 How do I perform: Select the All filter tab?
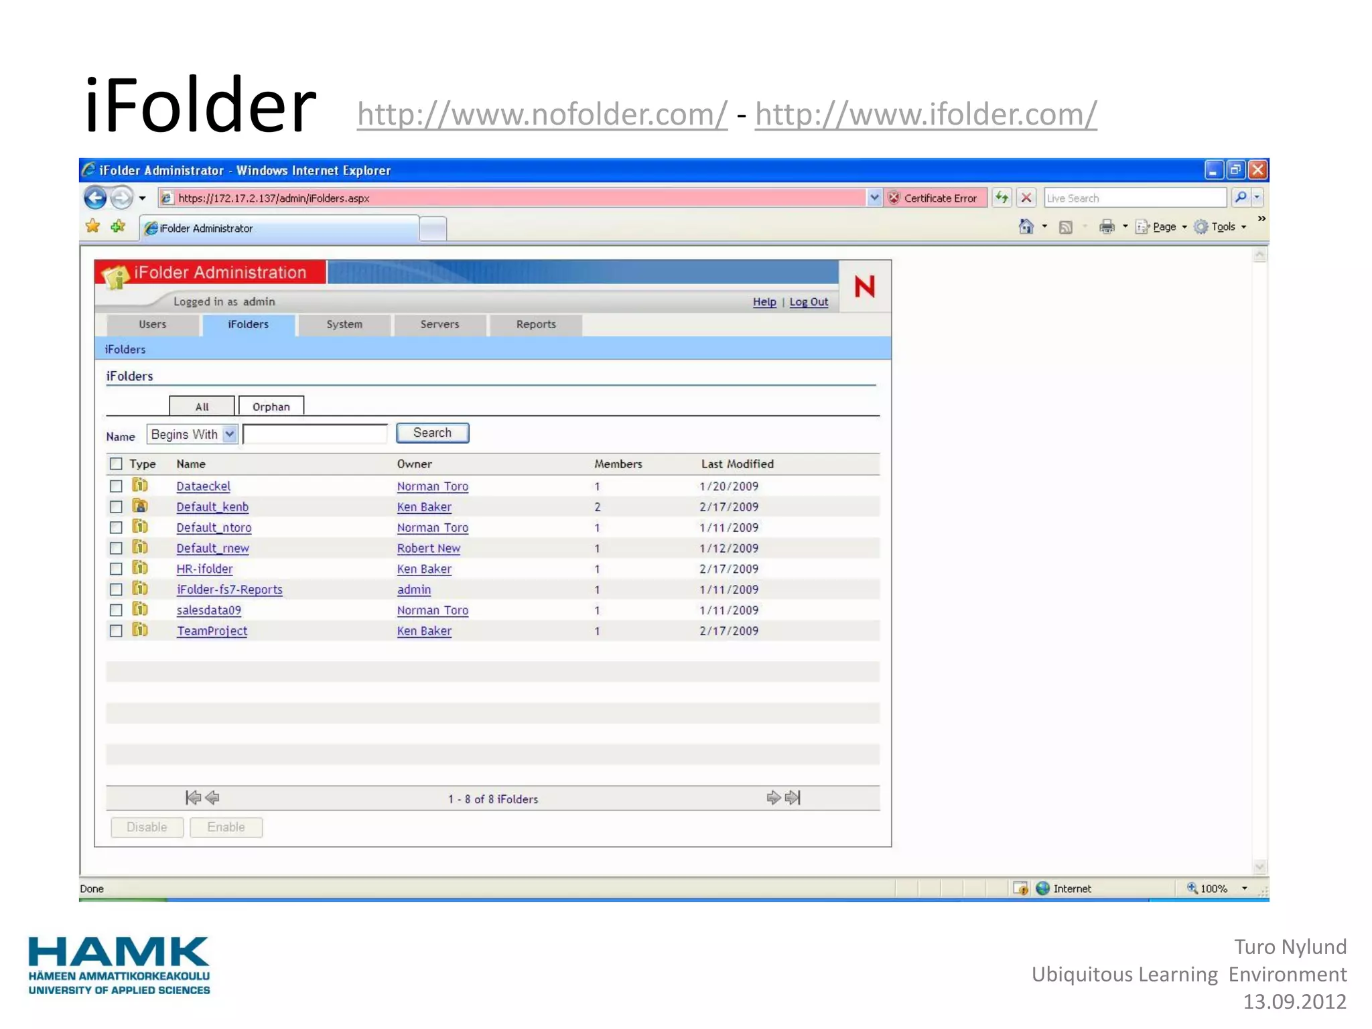(x=202, y=406)
